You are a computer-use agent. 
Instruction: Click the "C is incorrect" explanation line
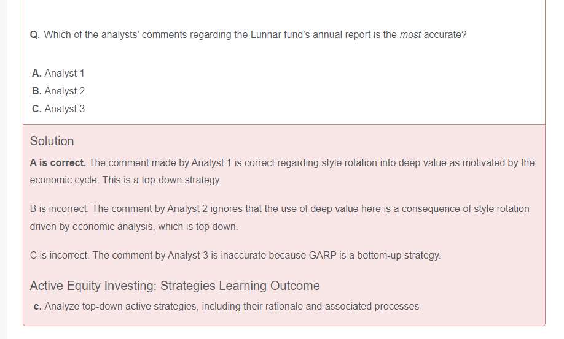pyautogui.click(x=235, y=255)
